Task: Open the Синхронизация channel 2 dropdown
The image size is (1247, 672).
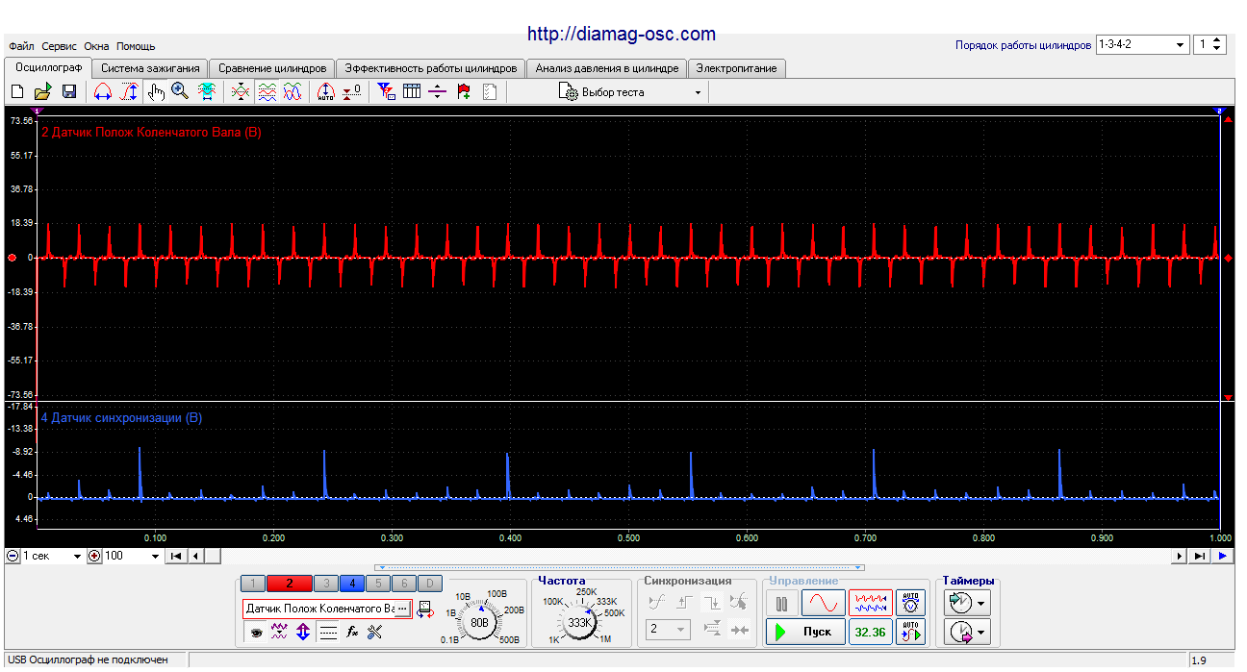Action: (x=667, y=630)
